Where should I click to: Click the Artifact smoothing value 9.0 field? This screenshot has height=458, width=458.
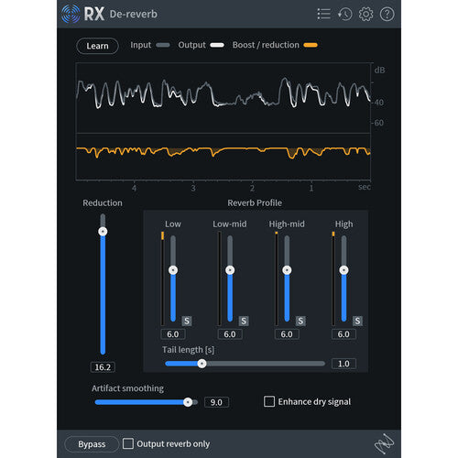(216, 402)
